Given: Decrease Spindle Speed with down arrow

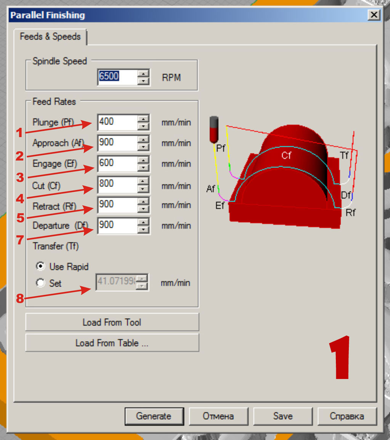Looking at the screenshot, I should pos(143,81).
